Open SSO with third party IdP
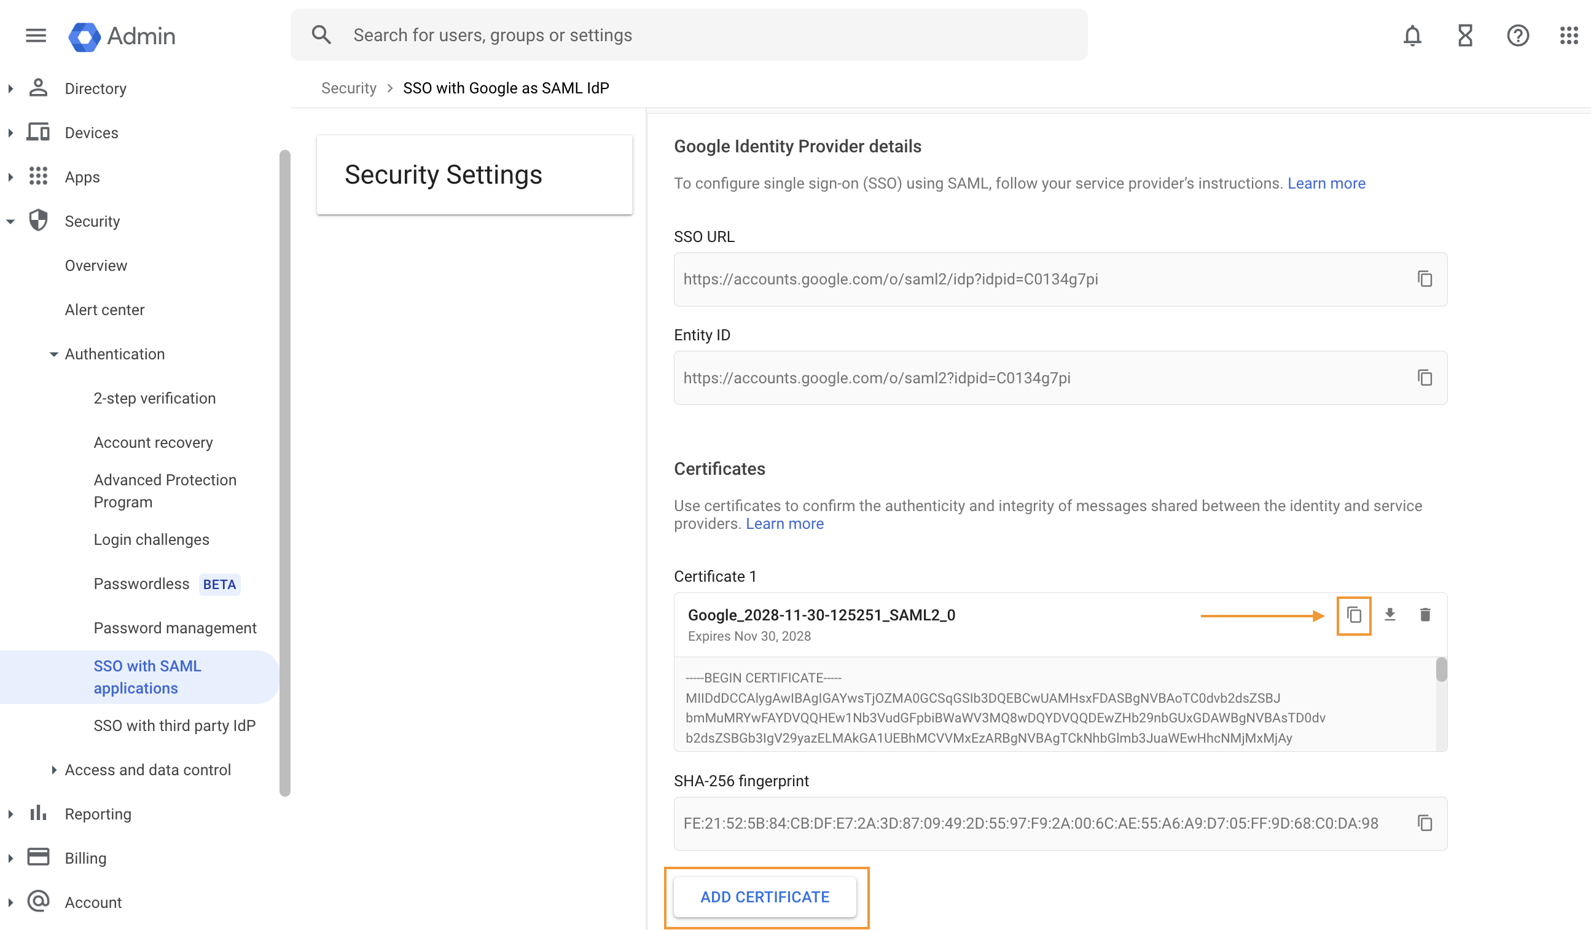The width and height of the screenshot is (1591, 930). click(175, 725)
